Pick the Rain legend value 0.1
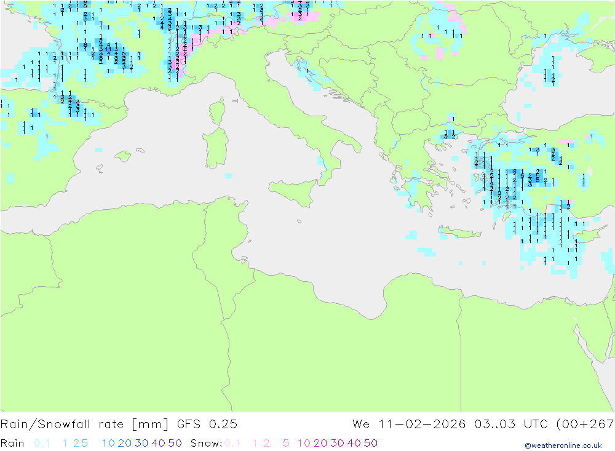 pos(42,443)
